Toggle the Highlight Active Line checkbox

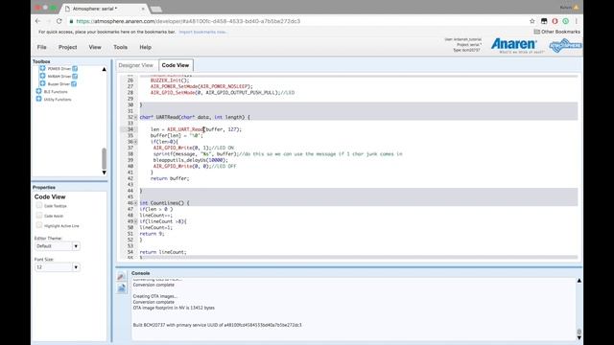[38, 225]
